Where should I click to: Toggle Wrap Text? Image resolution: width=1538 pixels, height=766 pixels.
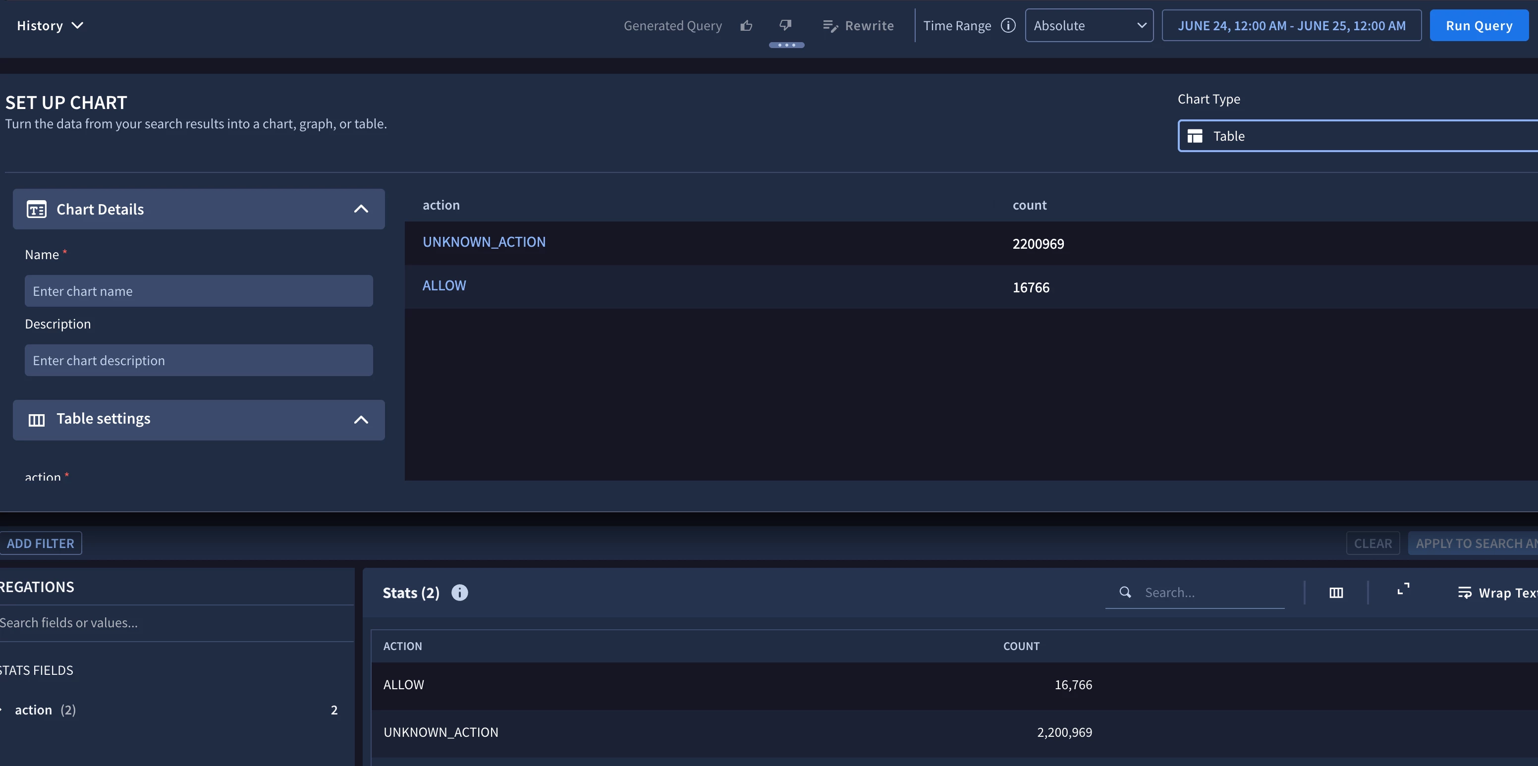point(1497,593)
